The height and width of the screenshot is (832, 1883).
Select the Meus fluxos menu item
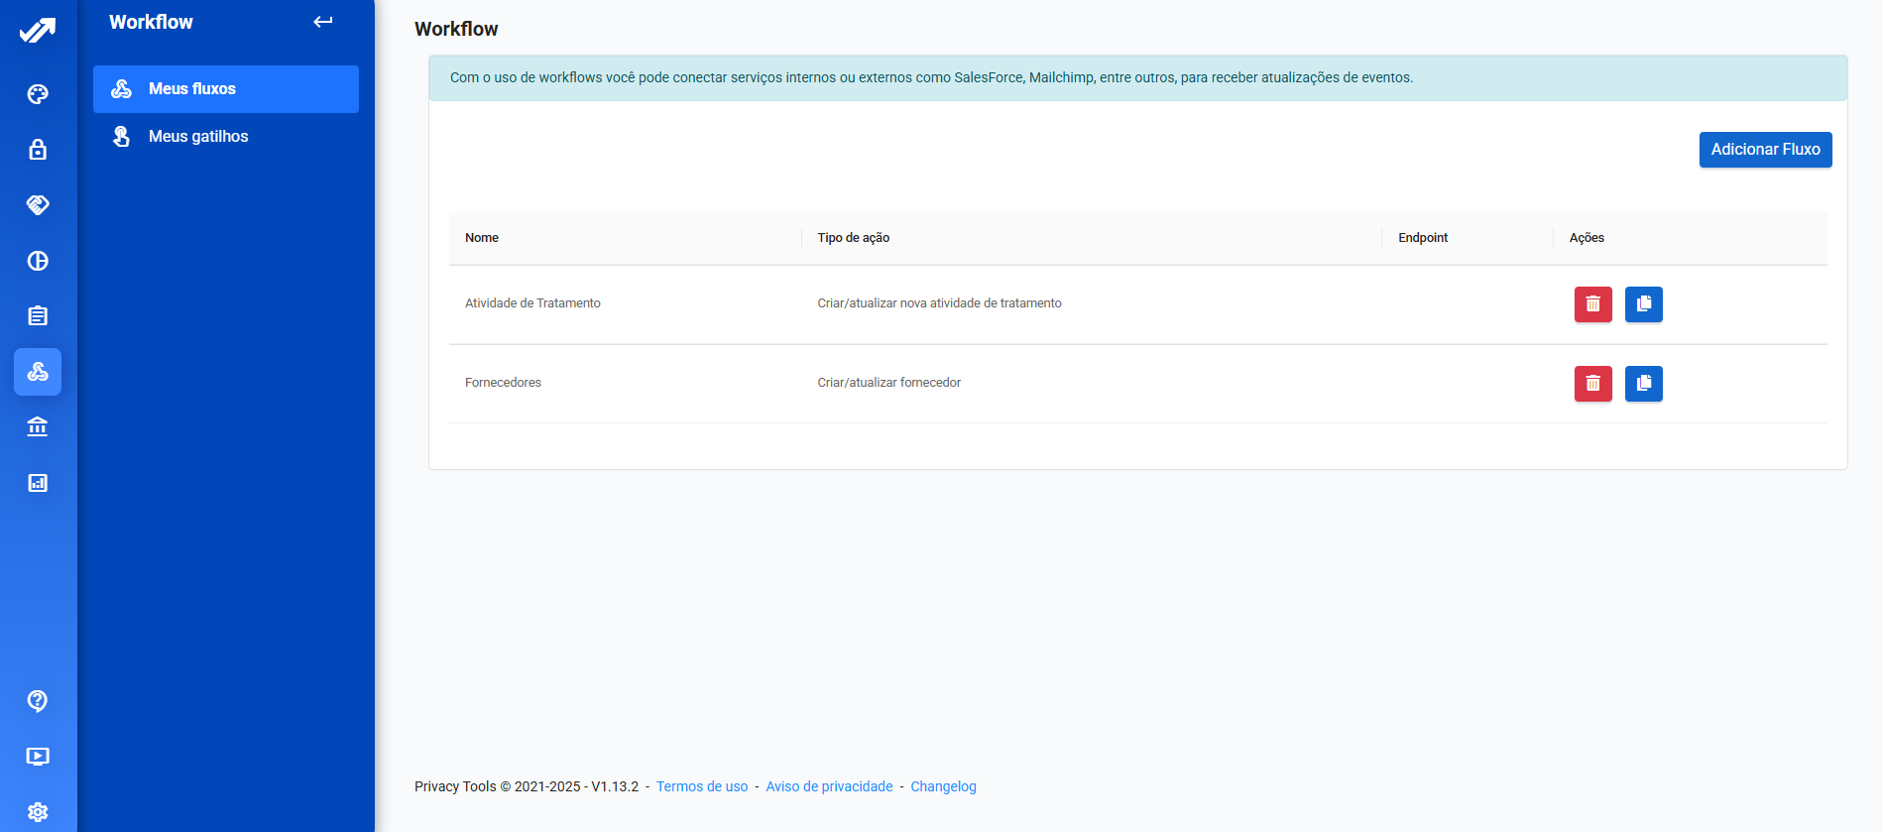(226, 89)
